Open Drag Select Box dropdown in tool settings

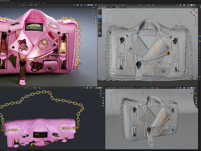(123, 7)
